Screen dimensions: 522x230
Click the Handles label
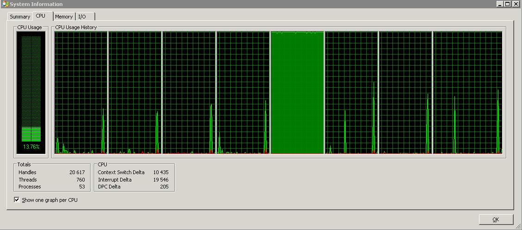point(27,172)
